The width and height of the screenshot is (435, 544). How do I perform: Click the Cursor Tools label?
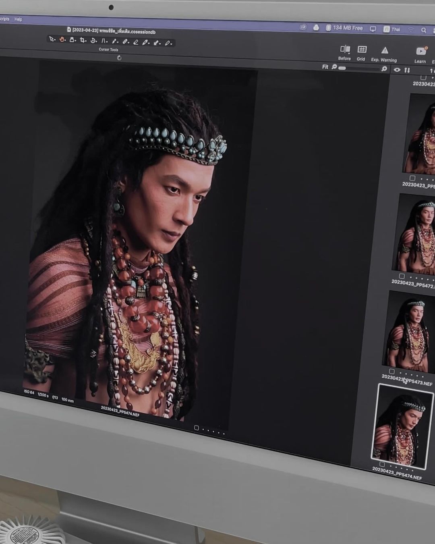click(109, 50)
